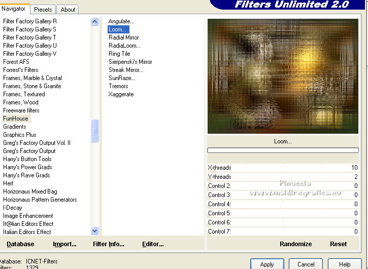The width and height of the screenshot is (368, 269).
Task: Adjust the Control 5 slider
Action: click(x=283, y=213)
